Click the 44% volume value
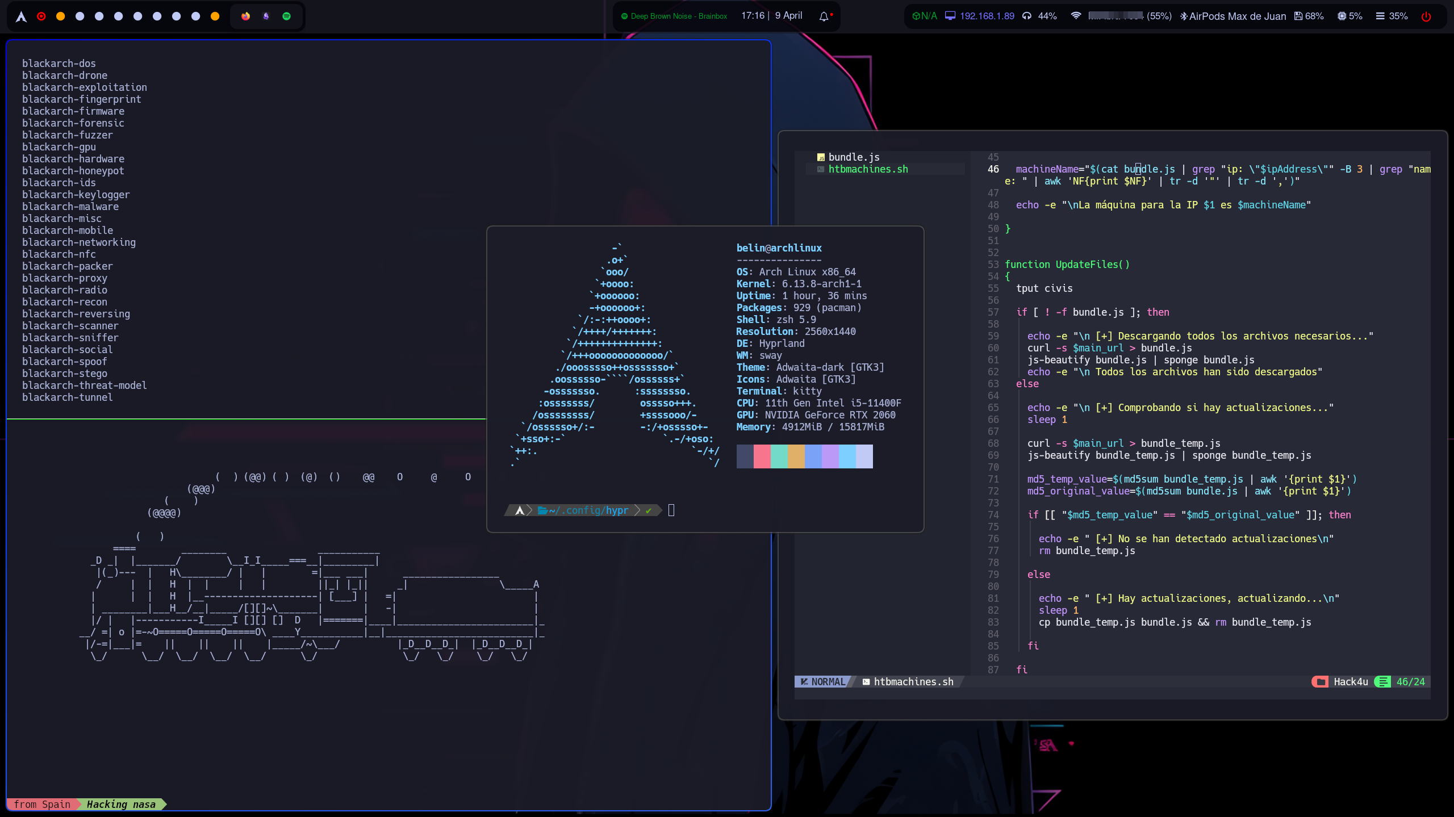Image resolution: width=1454 pixels, height=817 pixels. point(1047,16)
